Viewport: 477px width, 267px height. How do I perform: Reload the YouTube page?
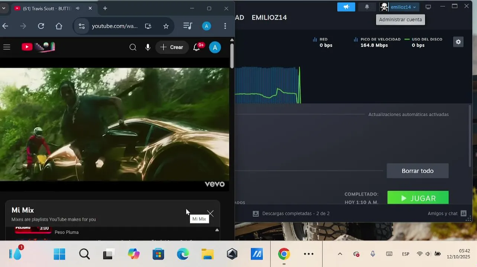(x=41, y=26)
